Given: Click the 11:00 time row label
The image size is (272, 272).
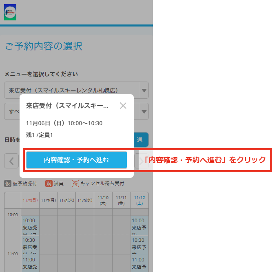Looking at the screenshot, I should point(13,254).
